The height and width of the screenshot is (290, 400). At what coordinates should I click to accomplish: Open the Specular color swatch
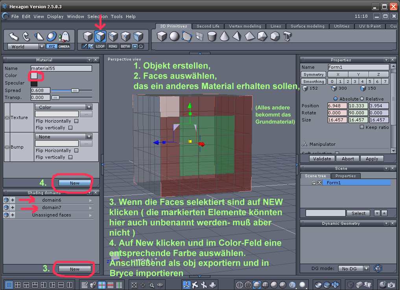click(x=34, y=83)
